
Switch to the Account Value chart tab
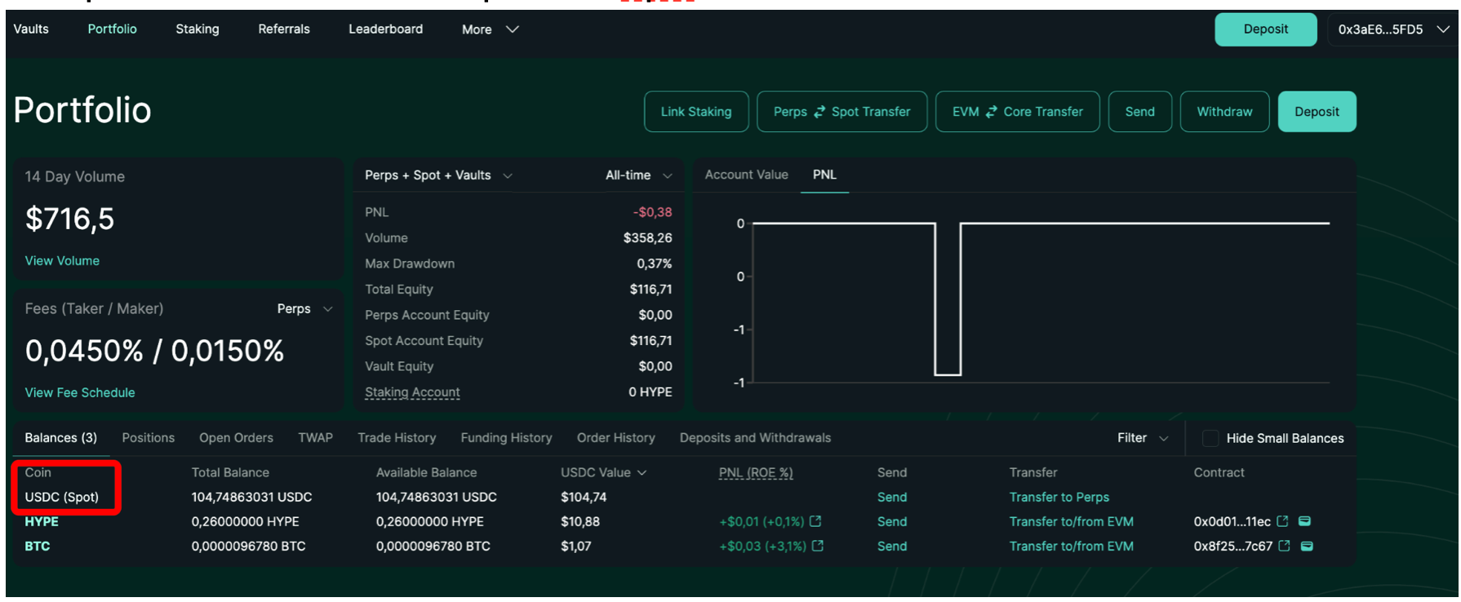pos(746,175)
